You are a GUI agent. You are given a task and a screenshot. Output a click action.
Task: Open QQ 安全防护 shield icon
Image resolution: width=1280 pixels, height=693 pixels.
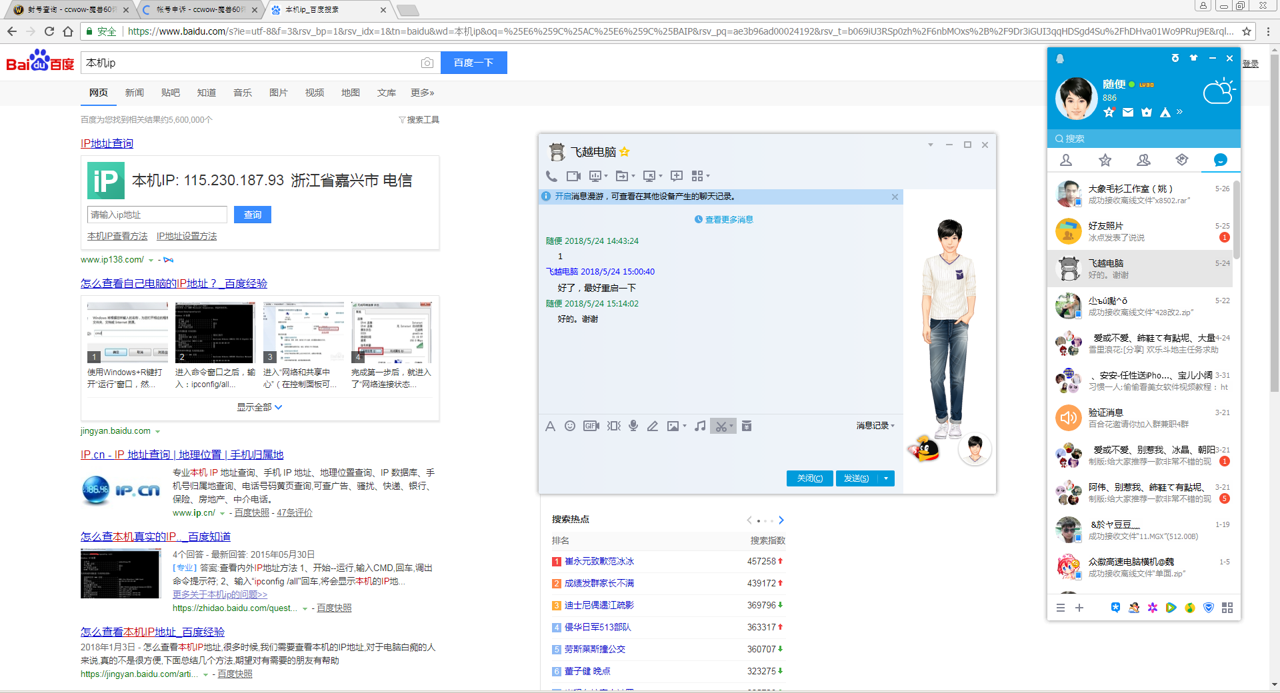tap(1209, 608)
